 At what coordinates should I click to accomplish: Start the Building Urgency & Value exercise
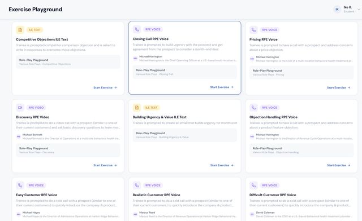(x=222, y=165)
